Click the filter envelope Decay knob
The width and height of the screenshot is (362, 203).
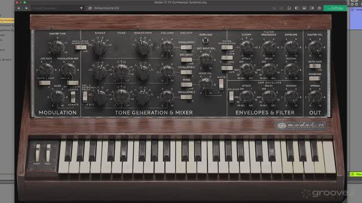tap(269, 69)
